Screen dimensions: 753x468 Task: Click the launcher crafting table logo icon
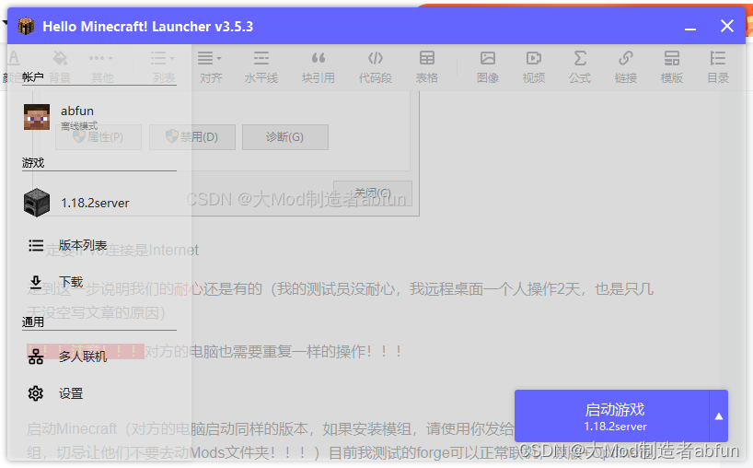pyautogui.click(x=26, y=26)
